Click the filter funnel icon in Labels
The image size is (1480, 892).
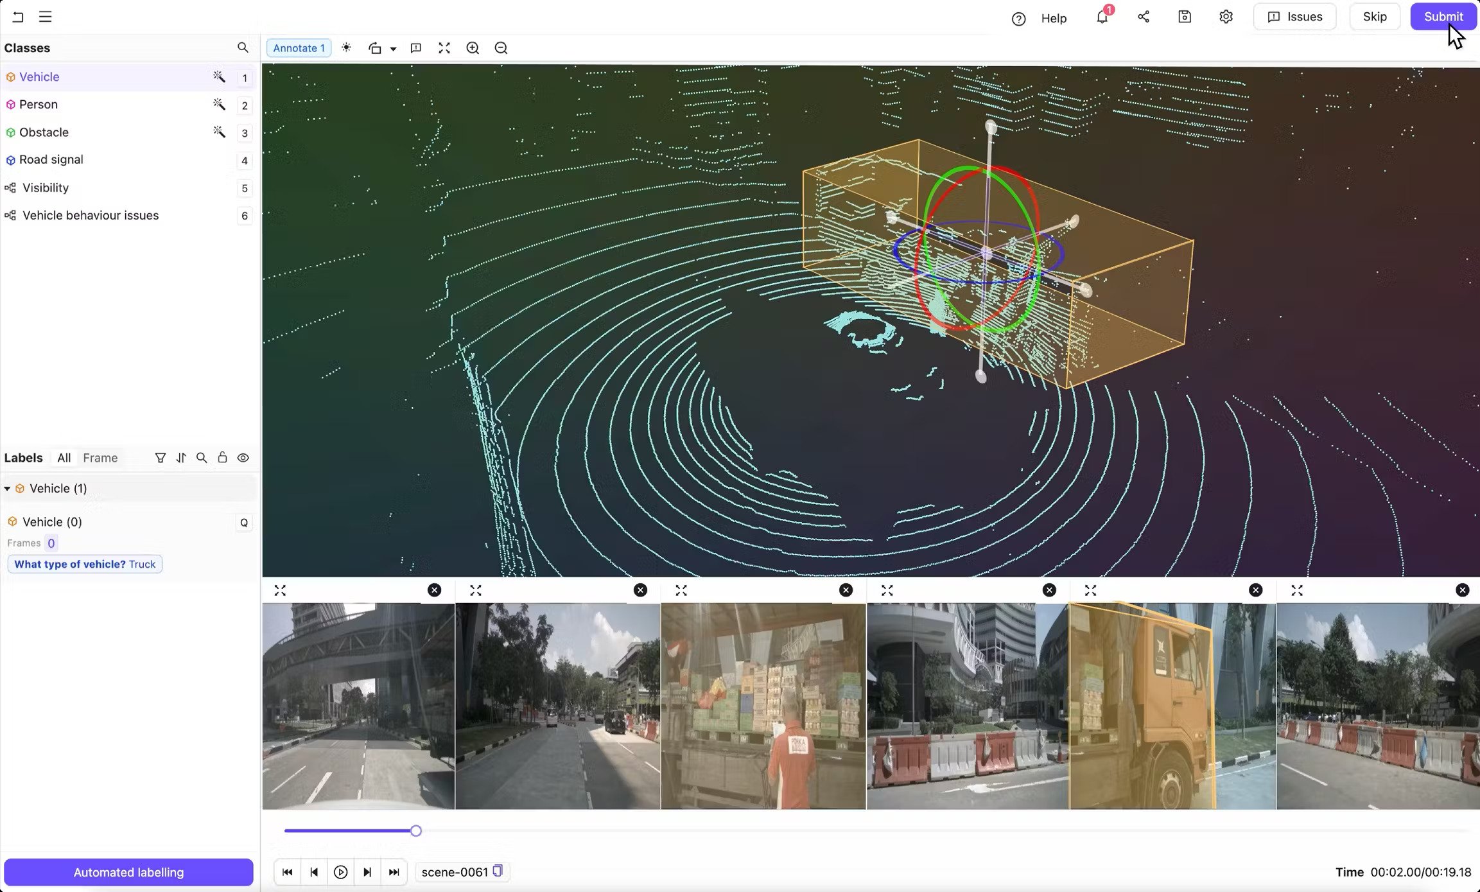point(161,458)
